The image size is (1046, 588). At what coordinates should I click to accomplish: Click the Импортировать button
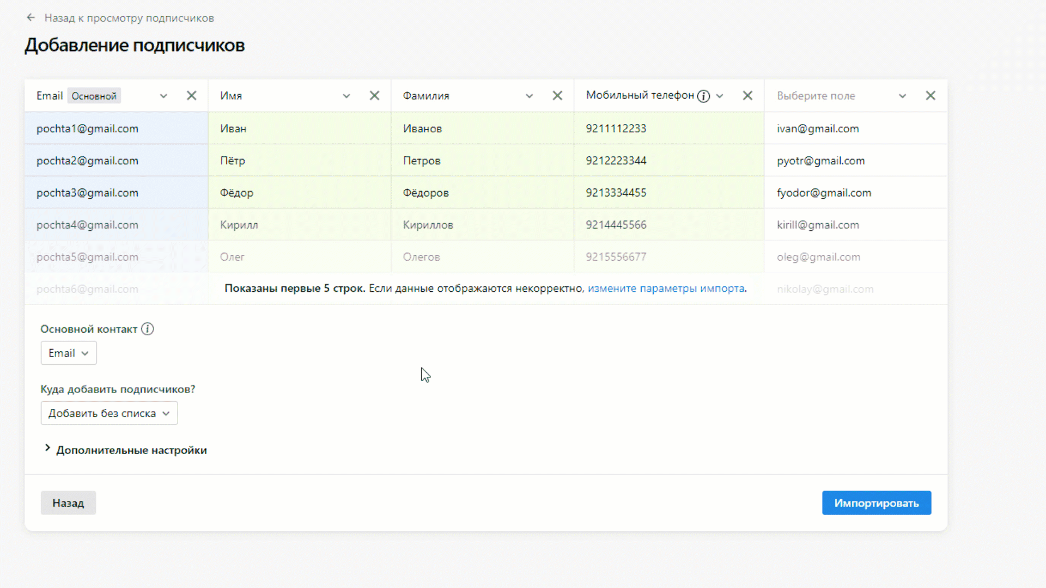point(876,503)
